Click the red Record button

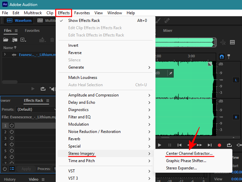pyautogui.click(x=219, y=145)
